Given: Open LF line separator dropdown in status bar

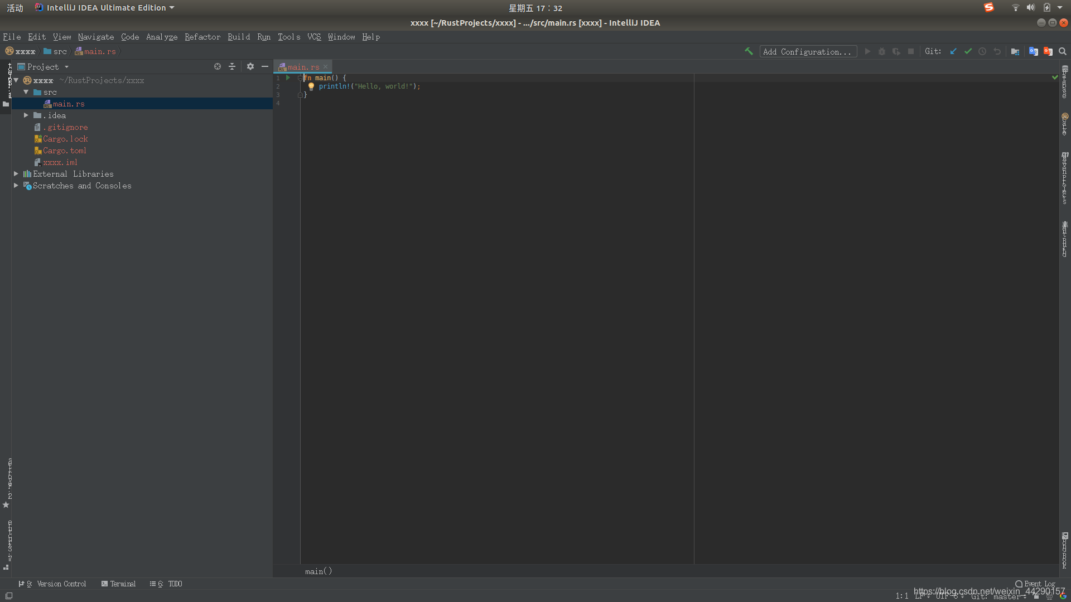Looking at the screenshot, I should click(x=923, y=596).
